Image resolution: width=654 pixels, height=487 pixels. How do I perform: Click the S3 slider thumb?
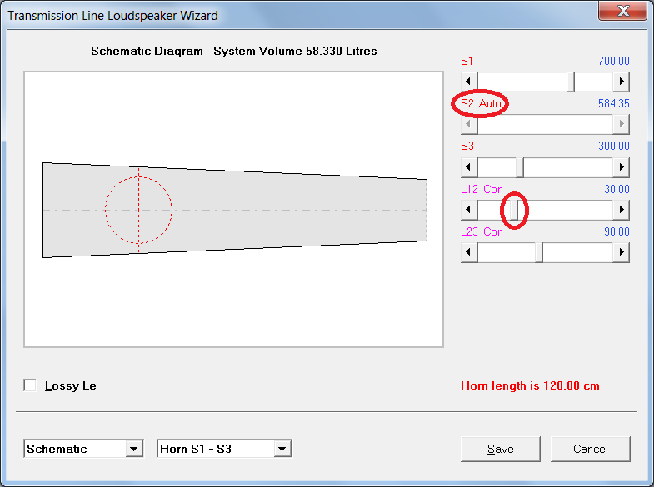(520, 167)
